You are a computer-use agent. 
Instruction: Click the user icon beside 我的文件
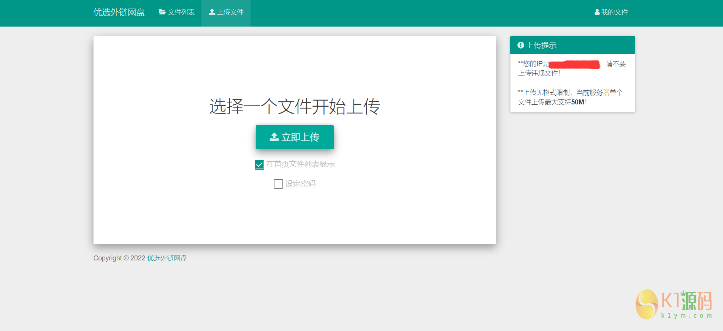(597, 12)
